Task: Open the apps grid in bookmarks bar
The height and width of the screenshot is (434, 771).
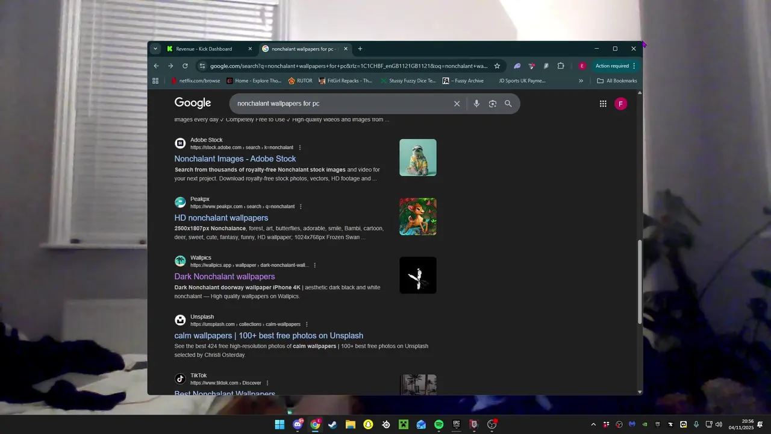Action: pos(155,80)
